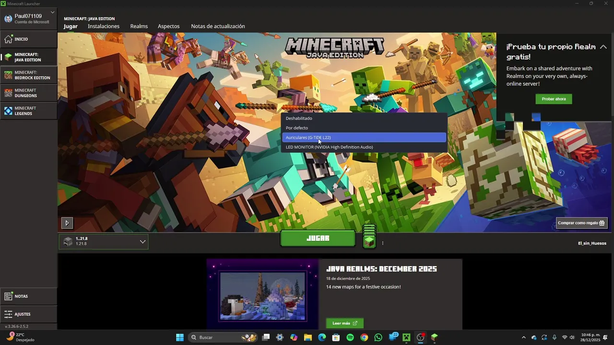Switch to the Aspectos tab
614x345 pixels.
tap(169, 26)
